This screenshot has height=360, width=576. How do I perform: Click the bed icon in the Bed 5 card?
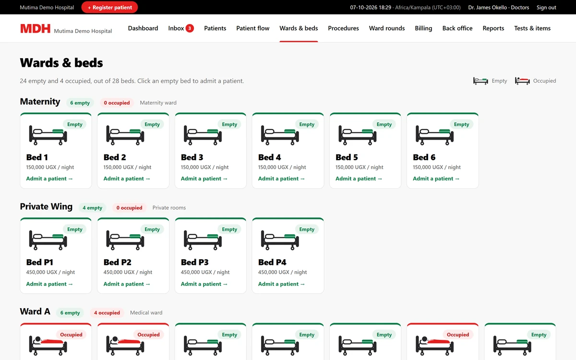357,135
